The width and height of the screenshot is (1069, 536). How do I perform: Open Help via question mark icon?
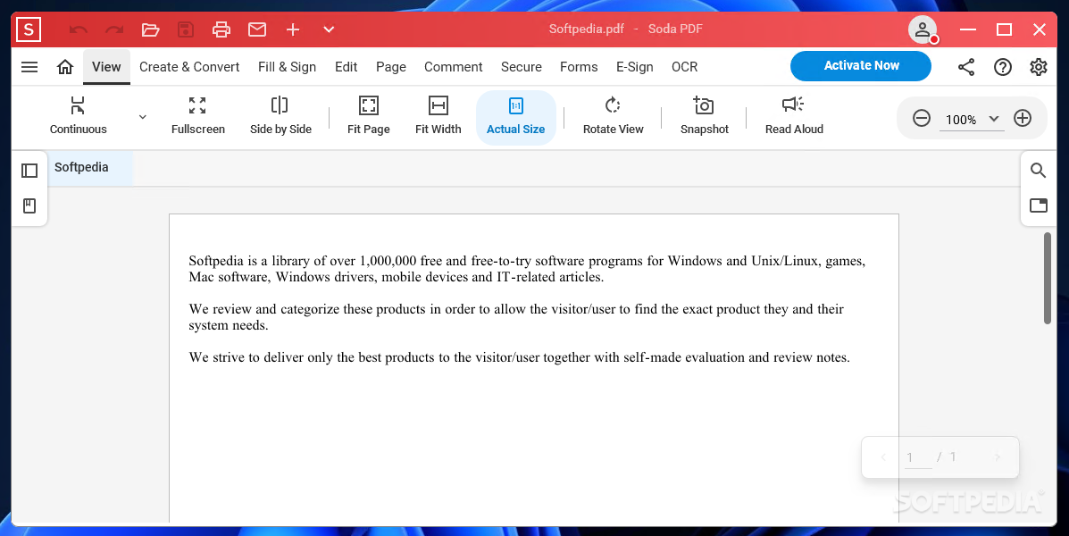(1002, 67)
